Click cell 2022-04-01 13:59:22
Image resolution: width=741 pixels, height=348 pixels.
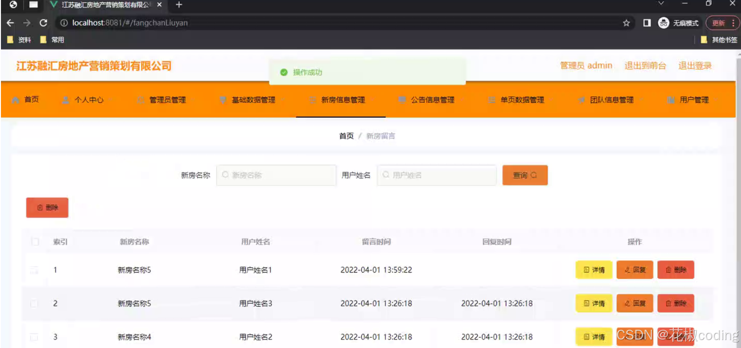coord(376,270)
